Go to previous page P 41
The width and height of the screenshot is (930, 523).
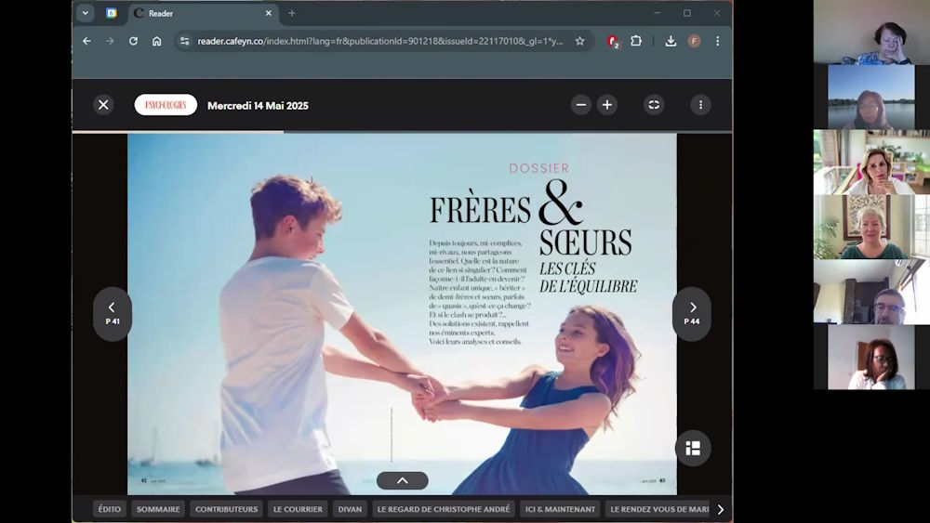click(112, 313)
